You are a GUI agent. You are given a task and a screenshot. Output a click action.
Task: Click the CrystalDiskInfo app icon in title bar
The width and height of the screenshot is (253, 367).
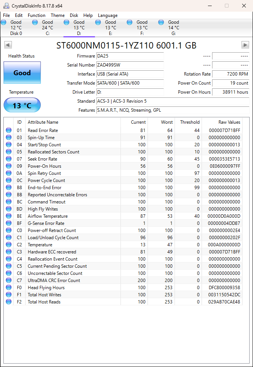coord(6,6)
